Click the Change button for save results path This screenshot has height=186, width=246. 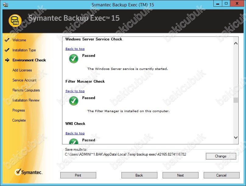pyautogui.click(x=221, y=156)
